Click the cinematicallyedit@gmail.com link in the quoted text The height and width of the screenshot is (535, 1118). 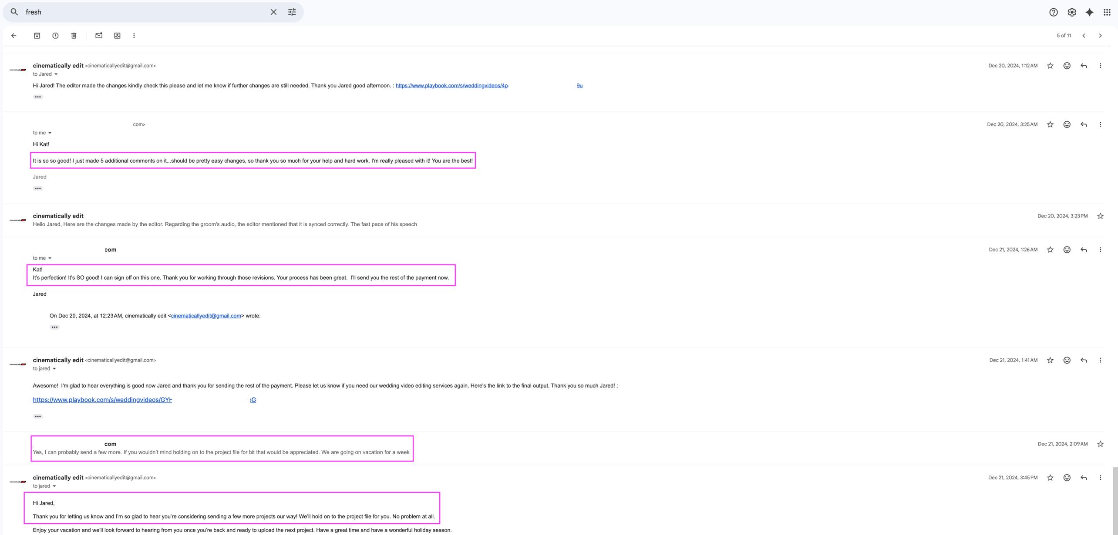point(206,316)
